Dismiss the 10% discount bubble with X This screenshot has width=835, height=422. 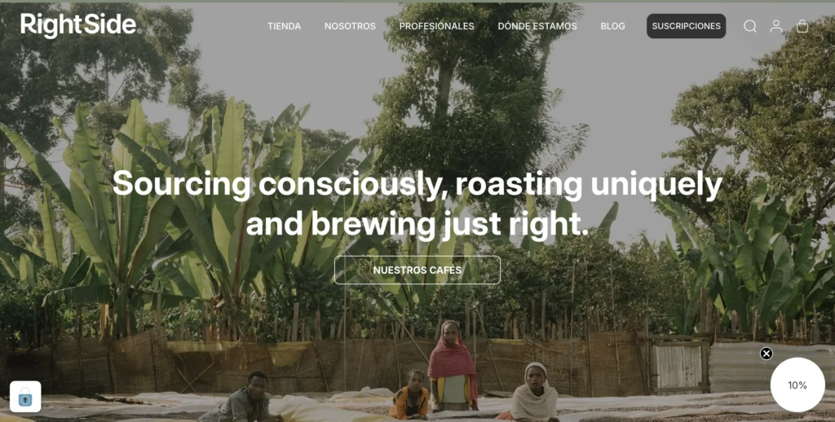(x=767, y=354)
